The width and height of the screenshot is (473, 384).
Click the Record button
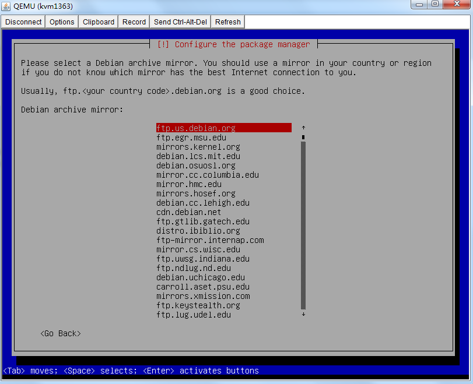click(134, 22)
